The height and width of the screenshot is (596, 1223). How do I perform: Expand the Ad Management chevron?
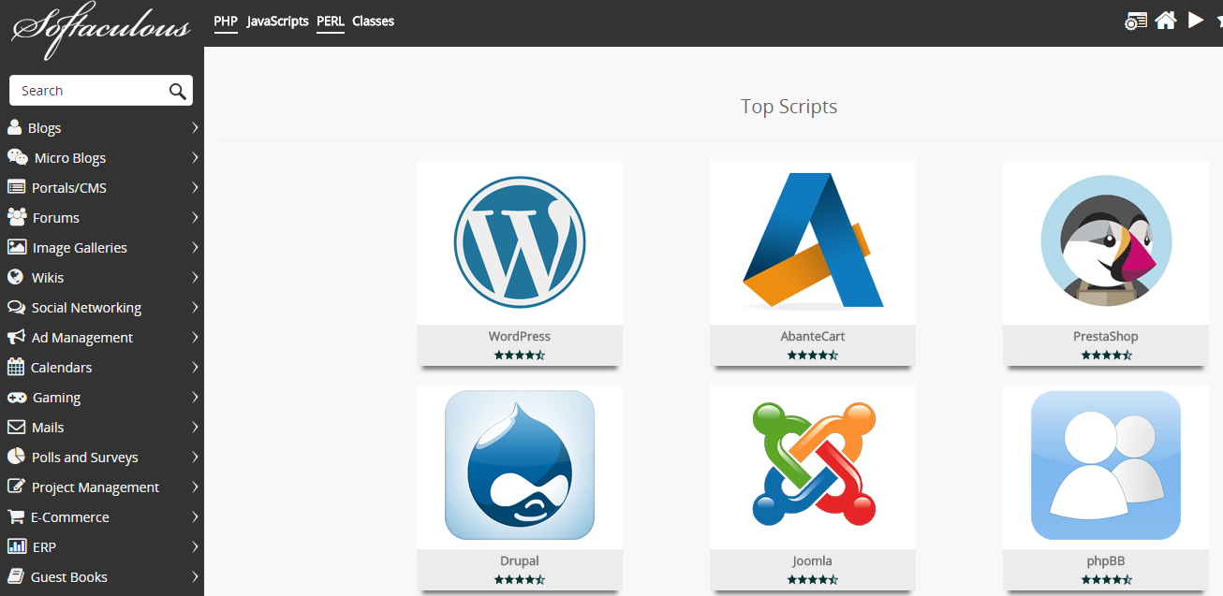click(195, 337)
